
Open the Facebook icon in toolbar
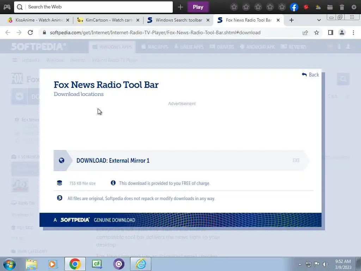click(294, 7)
